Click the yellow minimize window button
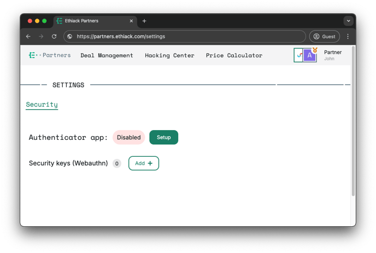Image resolution: width=376 pixels, height=253 pixels. [37, 21]
